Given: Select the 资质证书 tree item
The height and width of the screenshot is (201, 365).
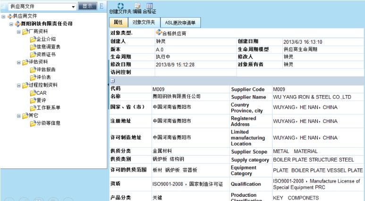Looking at the screenshot, I should 46,54.
